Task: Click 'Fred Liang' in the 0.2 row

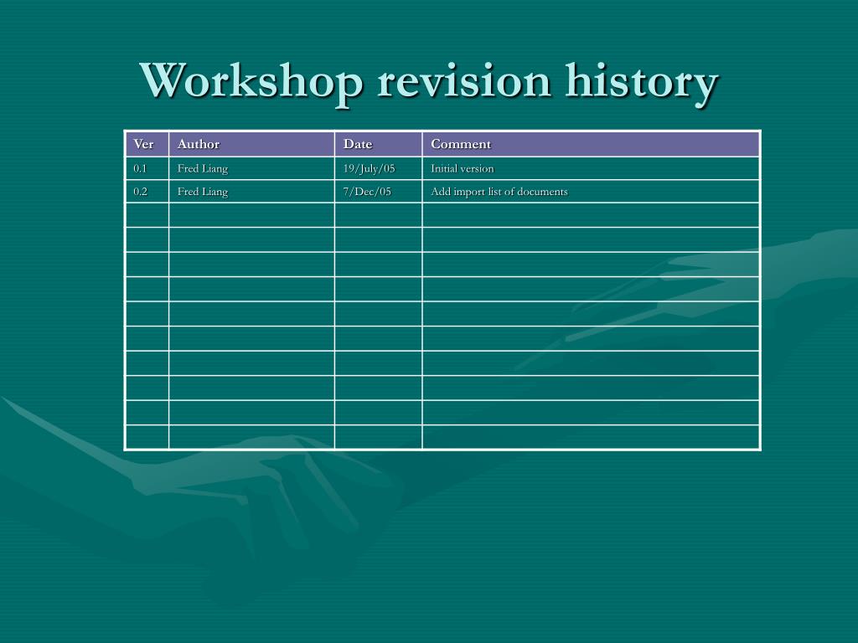Action: (x=203, y=192)
